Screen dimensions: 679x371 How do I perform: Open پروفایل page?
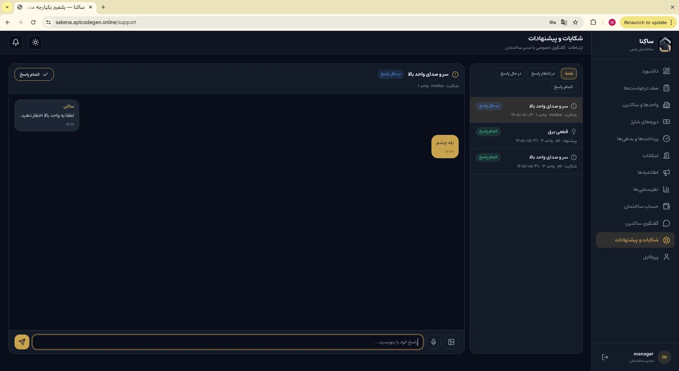point(635,257)
